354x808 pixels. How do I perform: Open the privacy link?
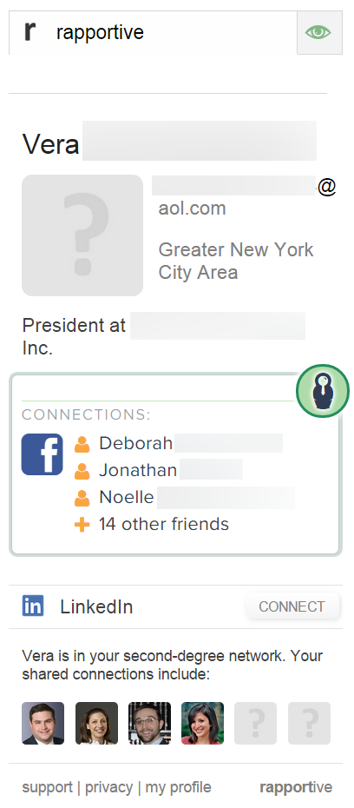click(108, 787)
